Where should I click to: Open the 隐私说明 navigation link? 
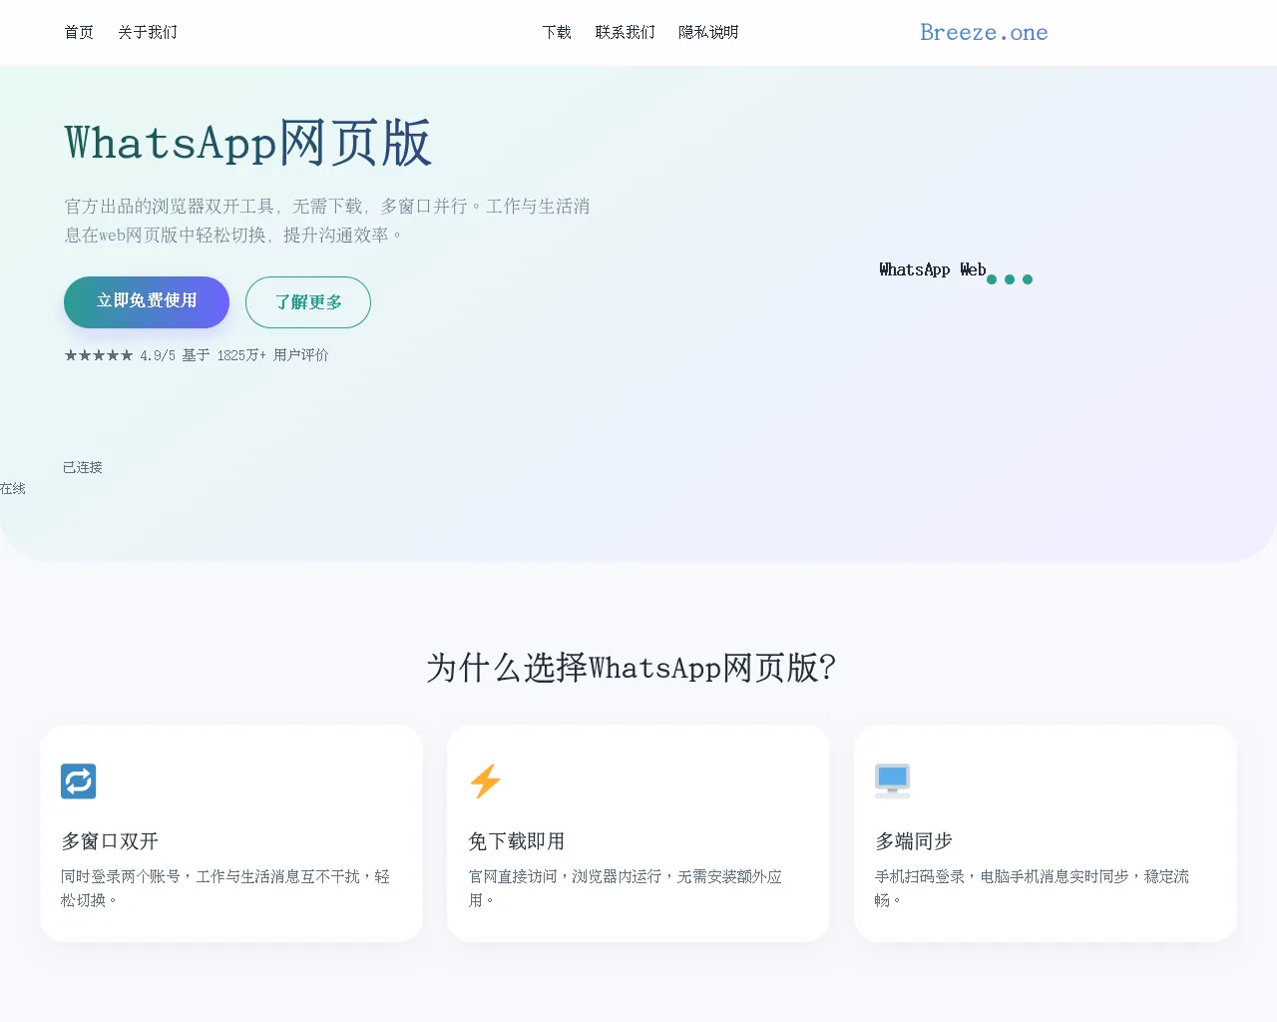coord(708,32)
